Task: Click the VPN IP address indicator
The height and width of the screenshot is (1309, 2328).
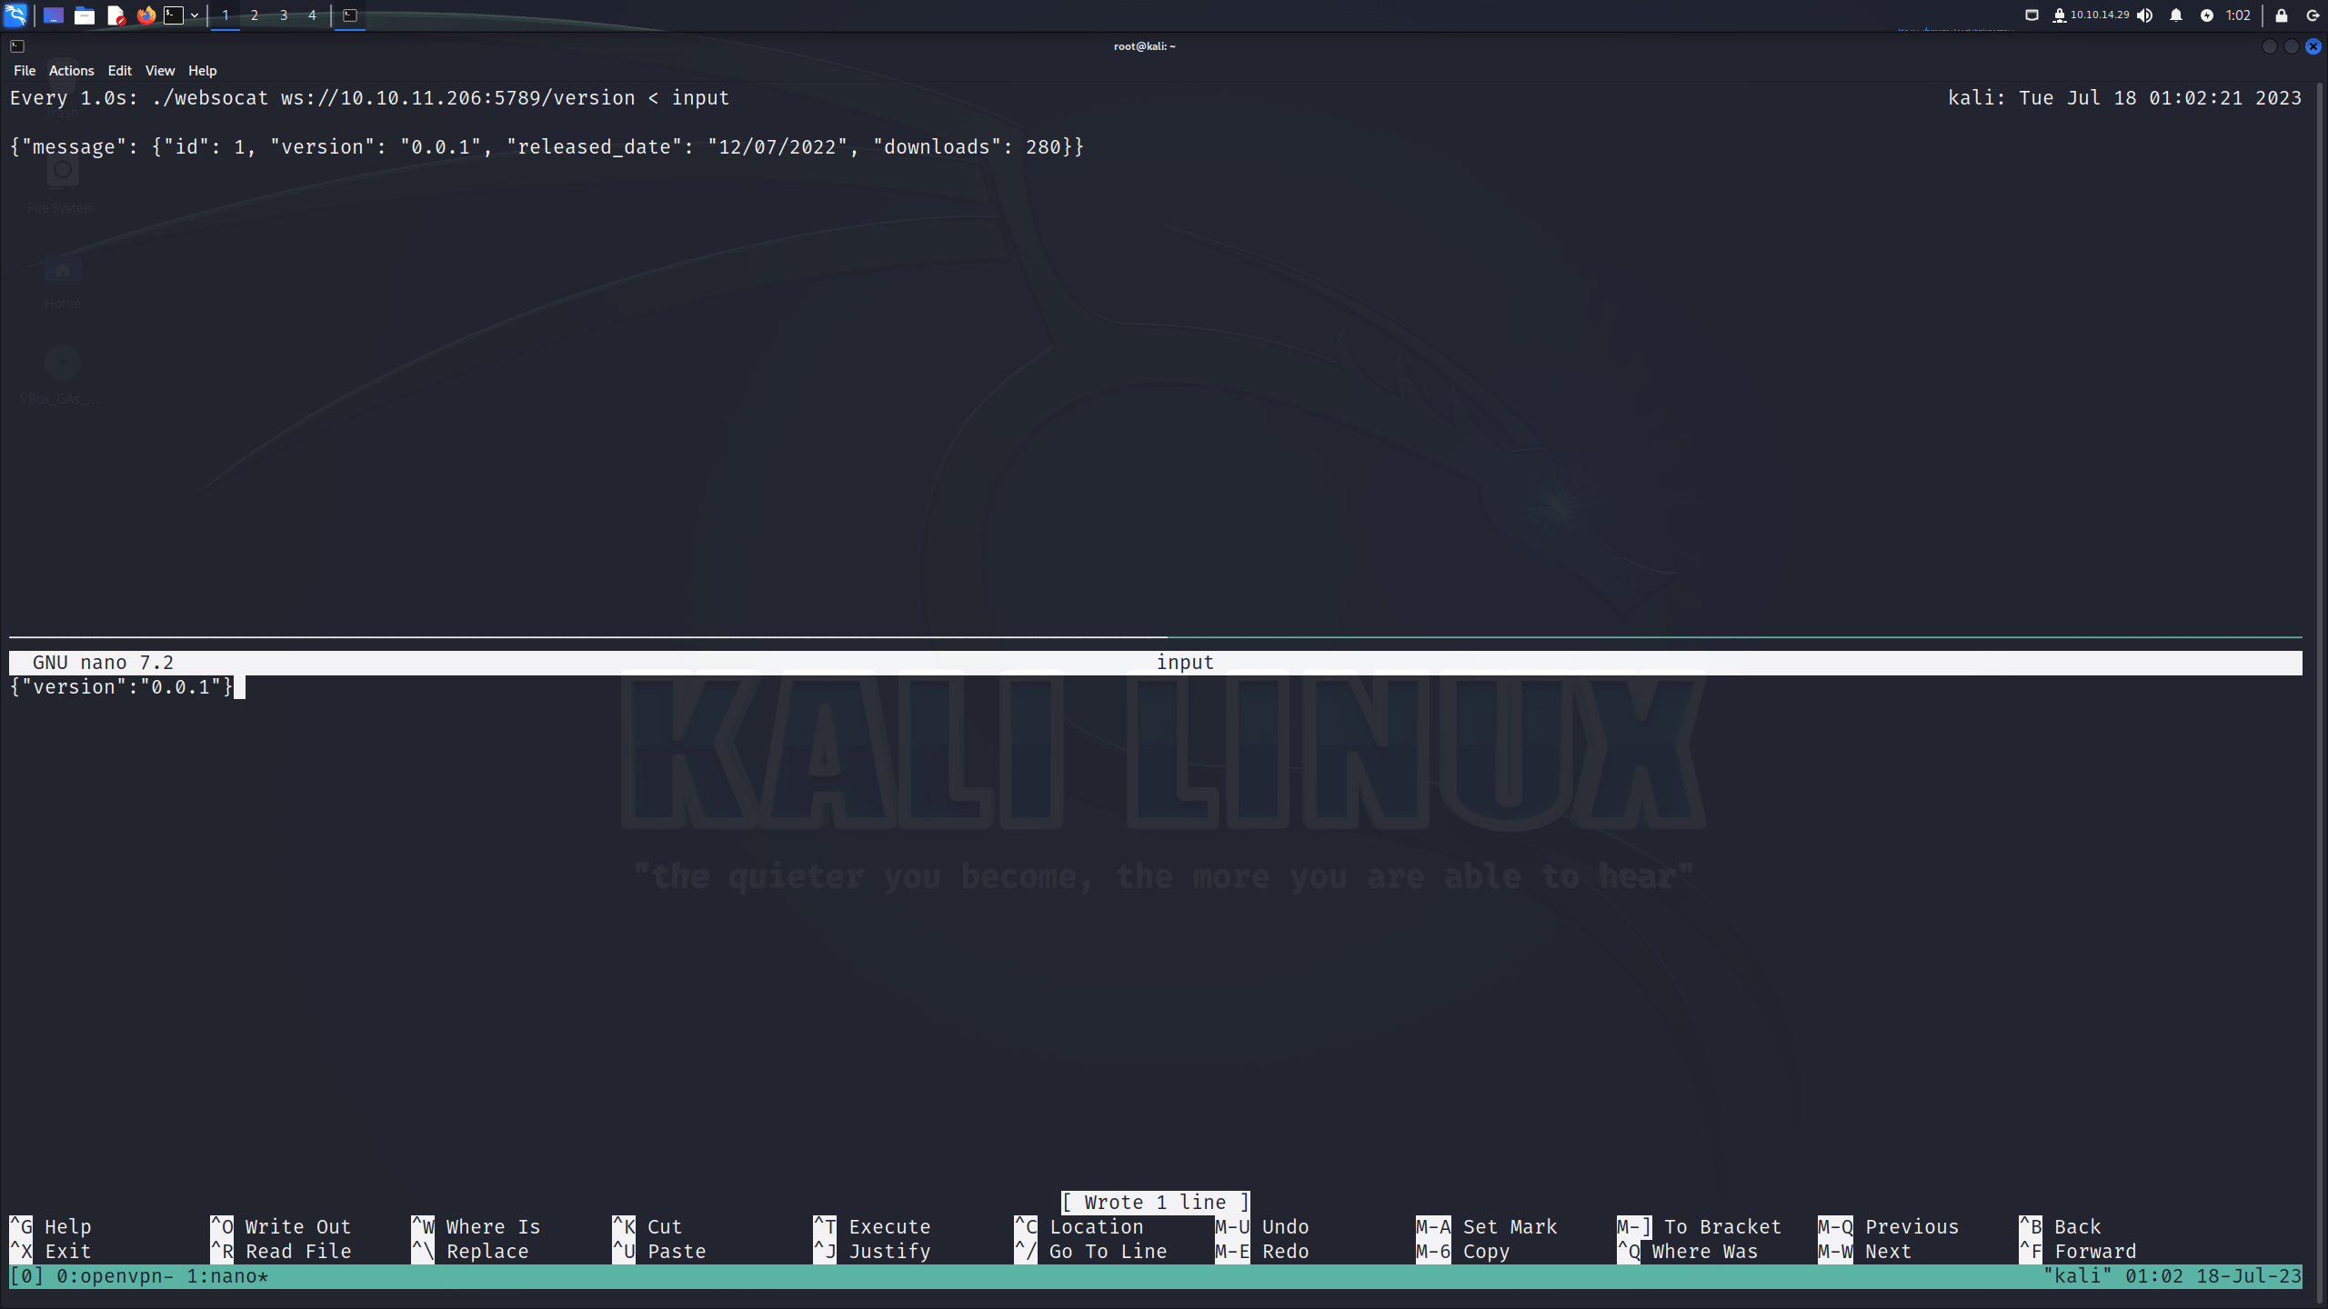Action: coord(2091,15)
